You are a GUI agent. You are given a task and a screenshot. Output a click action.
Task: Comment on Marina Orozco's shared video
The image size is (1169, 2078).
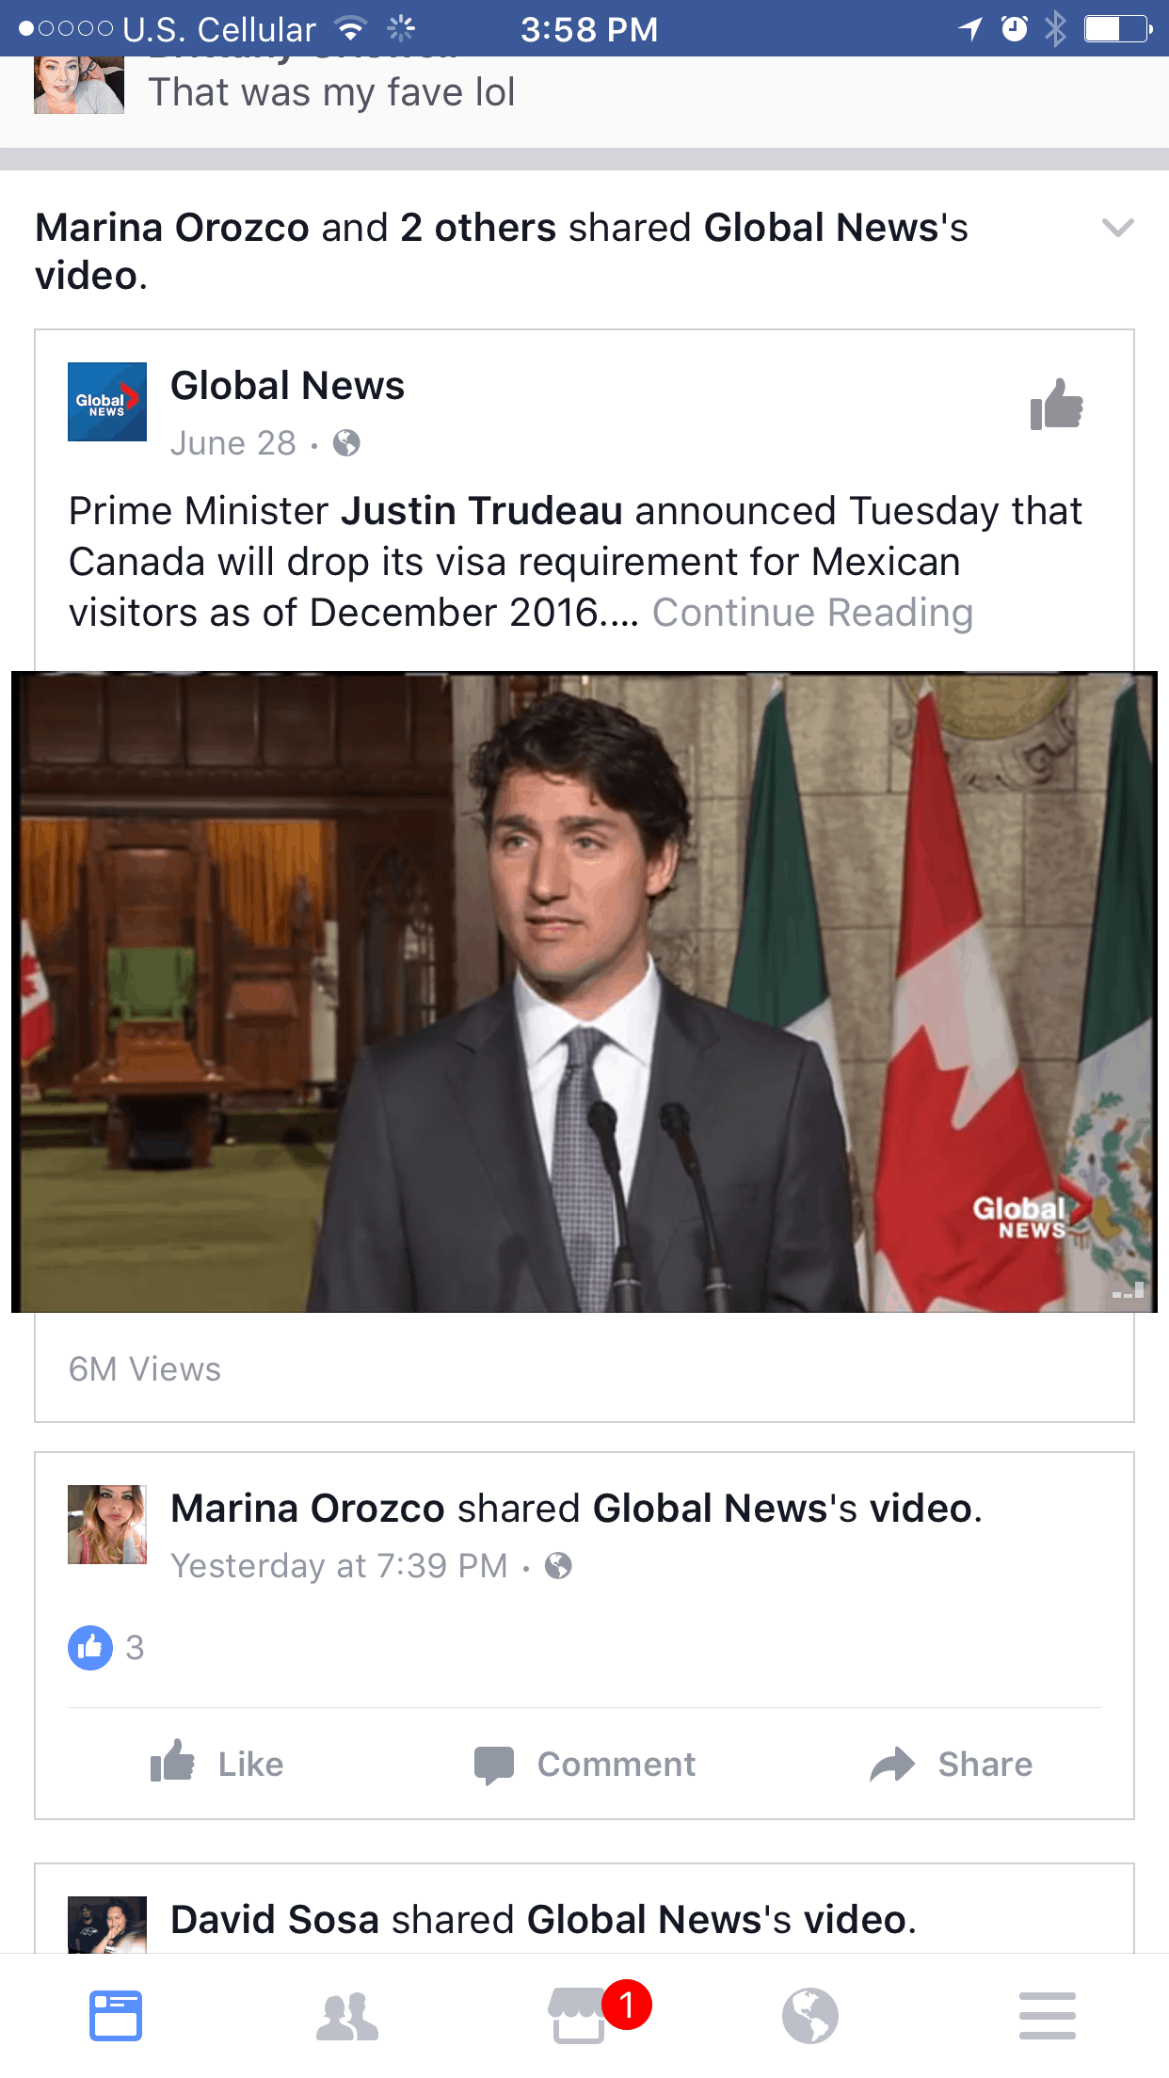click(x=584, y=1765)
